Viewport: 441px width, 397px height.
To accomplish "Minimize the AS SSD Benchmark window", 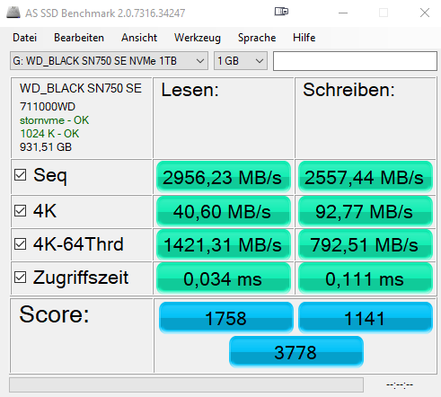I will (x=343, y=13).
